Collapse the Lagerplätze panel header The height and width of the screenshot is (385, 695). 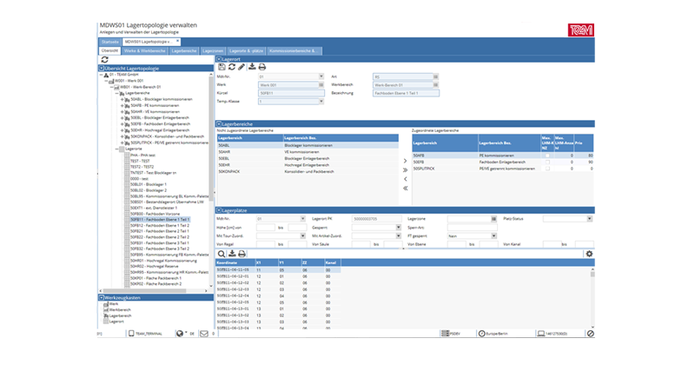coord(219,210)
